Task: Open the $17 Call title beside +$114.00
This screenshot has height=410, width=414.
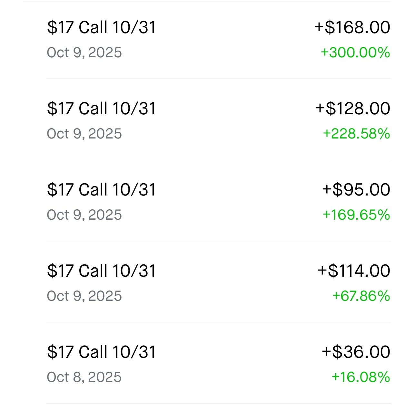Action: click(101, 271)
